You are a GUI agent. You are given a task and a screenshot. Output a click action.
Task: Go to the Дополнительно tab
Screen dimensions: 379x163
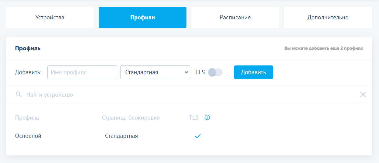pyautogui.click(x=328, y=18)
